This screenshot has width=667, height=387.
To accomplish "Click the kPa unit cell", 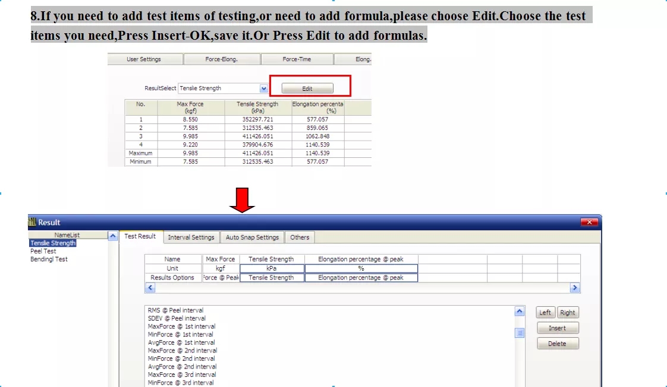I will click(272, 268).
